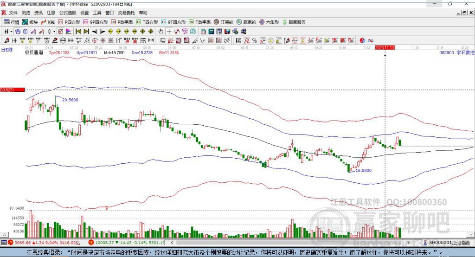Open the T四方形 tool
The width and height of the screenshot is (475, 257).
tap(147, 22)
